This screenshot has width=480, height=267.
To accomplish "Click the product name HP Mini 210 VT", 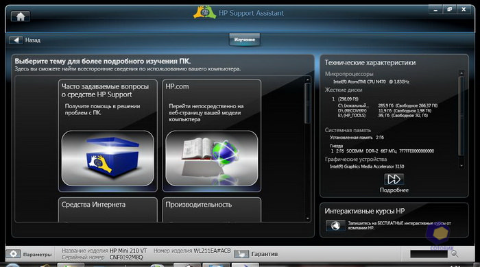I will (128, 251).
